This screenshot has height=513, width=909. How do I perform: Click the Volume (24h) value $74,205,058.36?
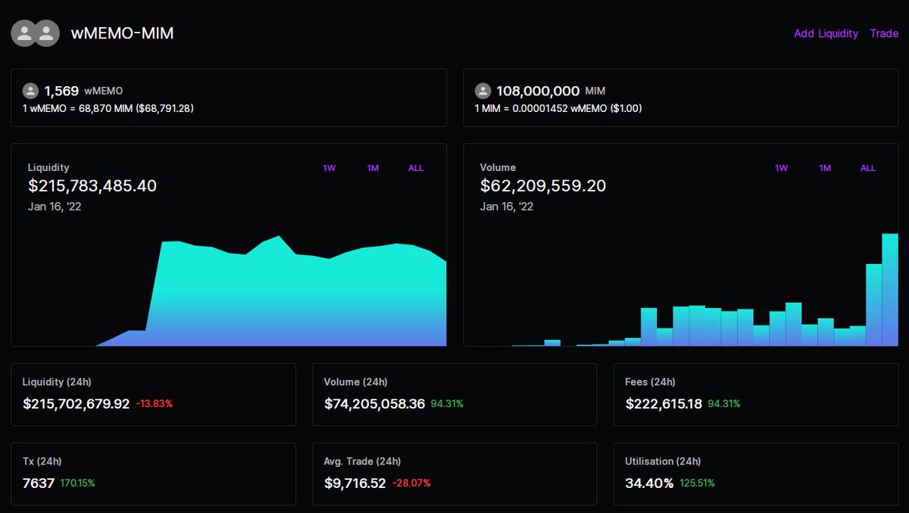tap(374, 404)
